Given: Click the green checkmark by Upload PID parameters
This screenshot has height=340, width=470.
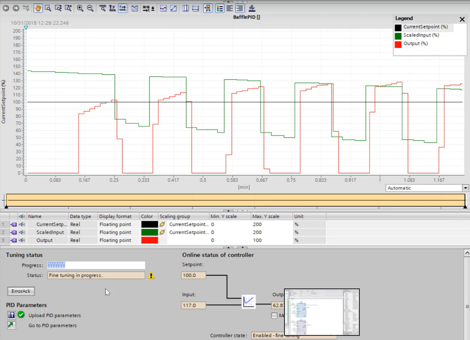Looking at the screenshot, I should pos(21,315).
